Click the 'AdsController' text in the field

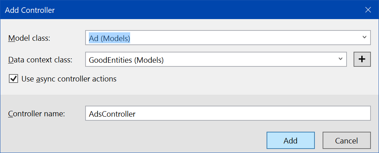point(112,114)
